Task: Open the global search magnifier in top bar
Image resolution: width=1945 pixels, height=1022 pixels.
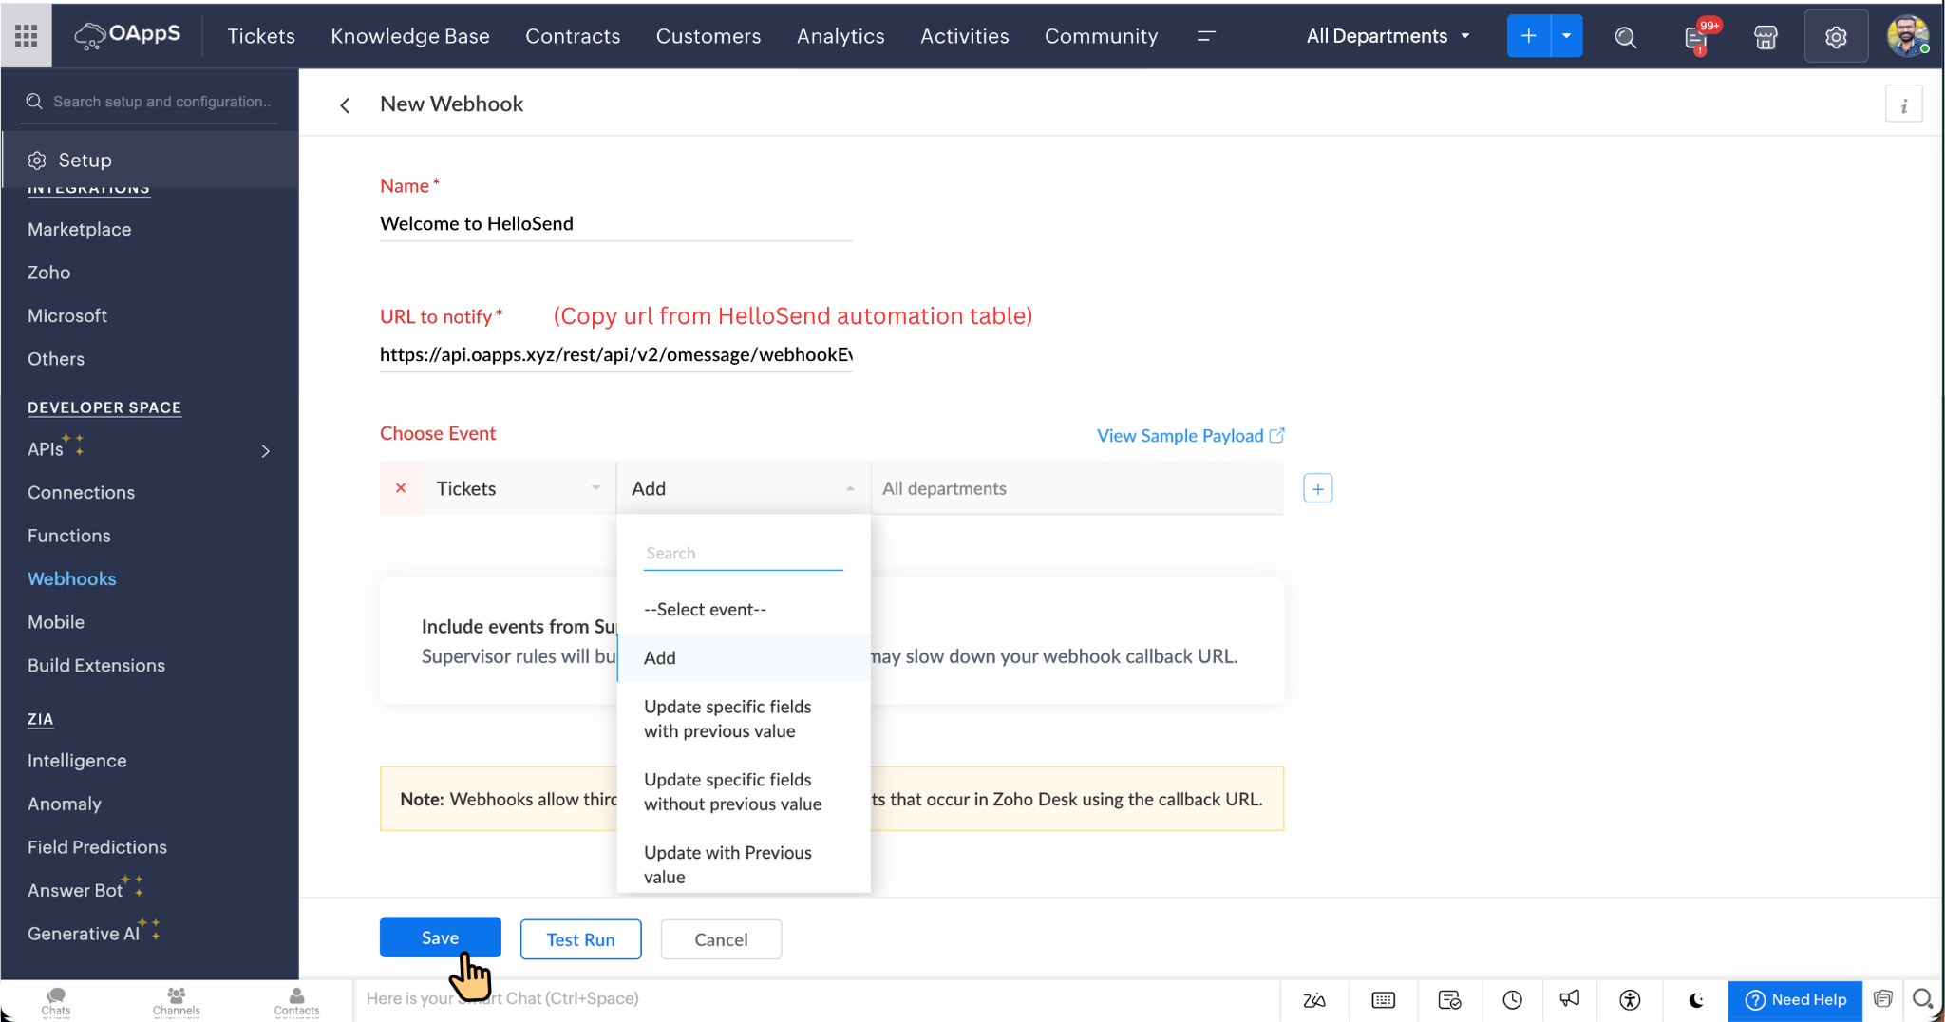Action: [x=1626, y=37]
